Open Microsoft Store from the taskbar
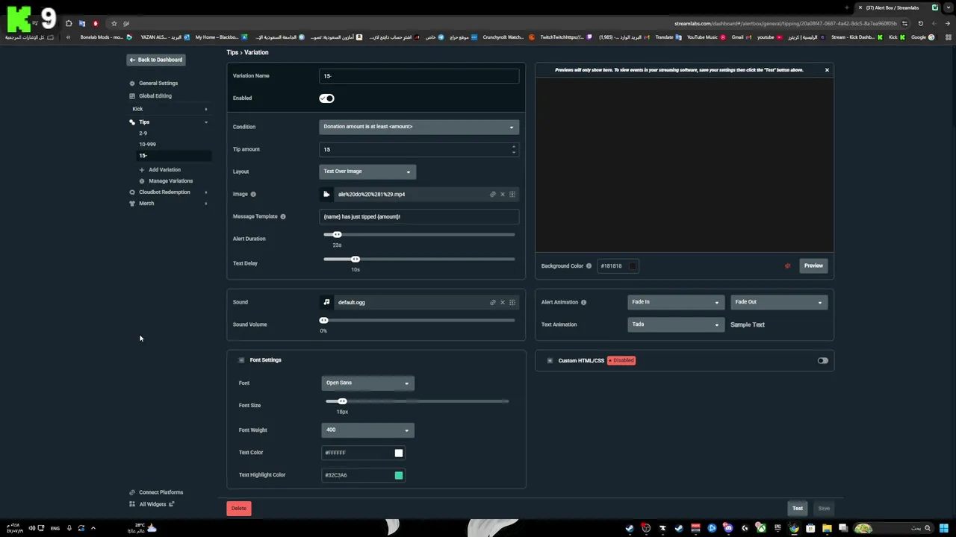This screenshot has width=956, height=537. click(810, 528)
